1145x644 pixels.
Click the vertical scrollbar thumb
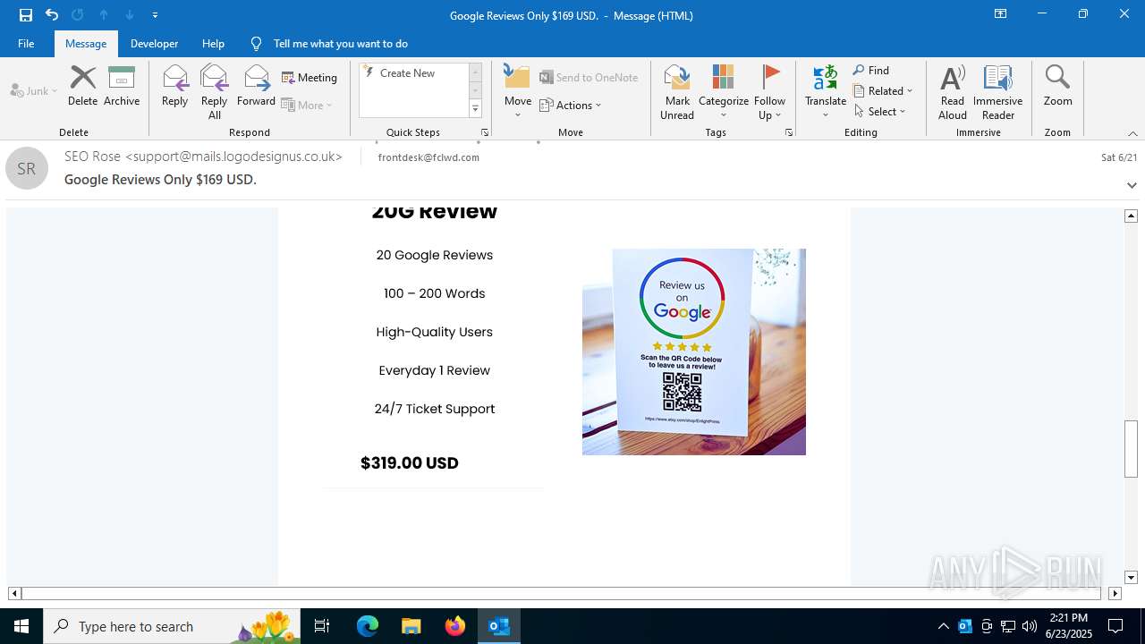click(1131, 448)
